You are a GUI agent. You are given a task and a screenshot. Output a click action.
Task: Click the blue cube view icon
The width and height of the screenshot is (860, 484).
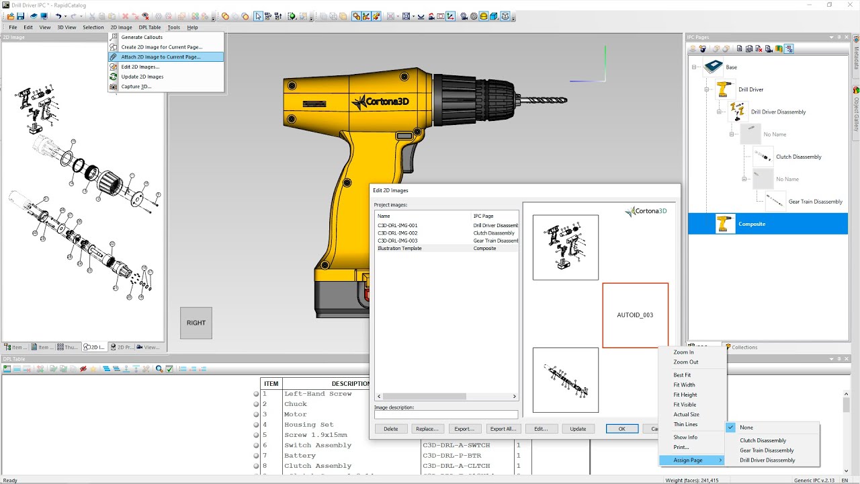click(x=494, y=16)
